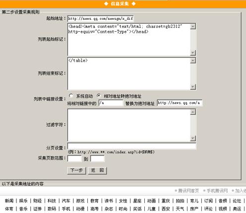
Task: Open the 论坛 navigation link
Action: coord(237,201)
